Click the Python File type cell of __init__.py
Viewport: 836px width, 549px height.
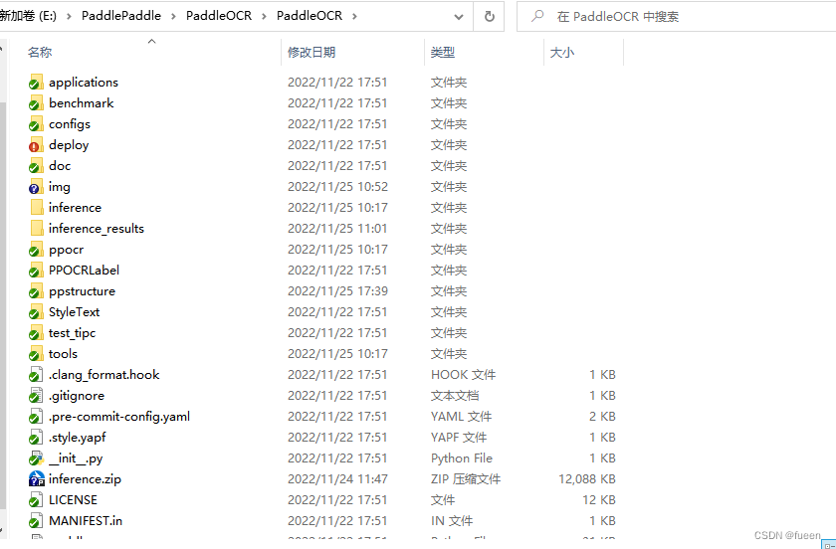(x=462, y=458)
